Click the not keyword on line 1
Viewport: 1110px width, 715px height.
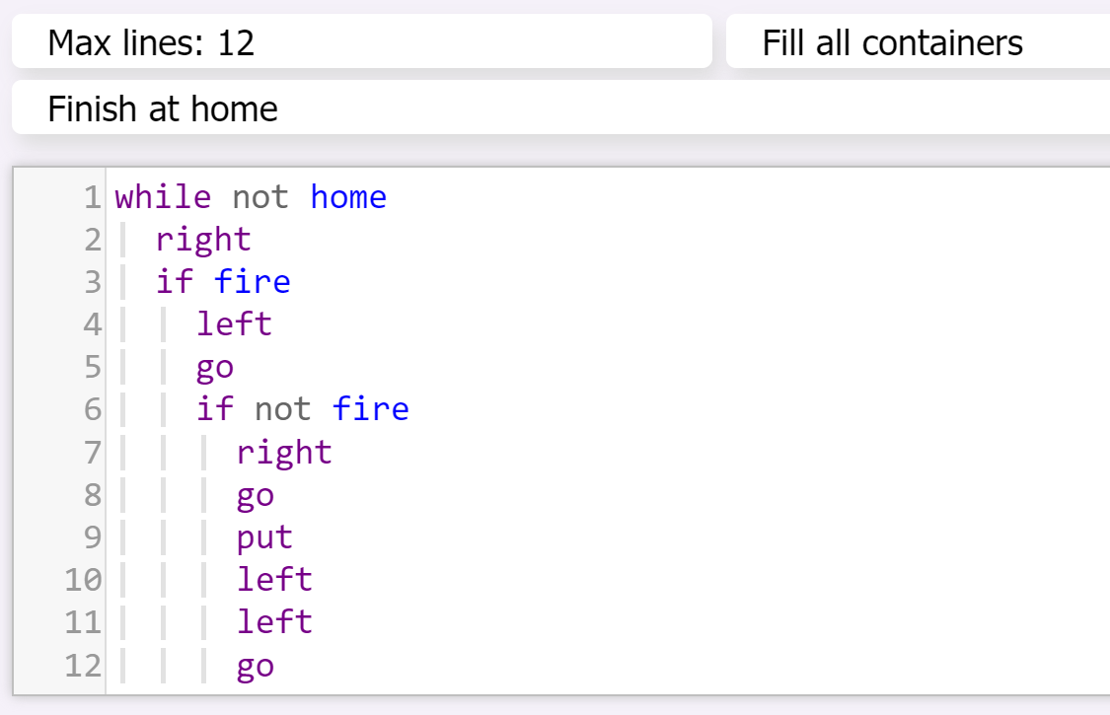(261, 196)
